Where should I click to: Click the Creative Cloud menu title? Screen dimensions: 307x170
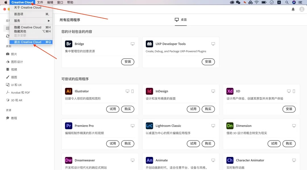[22, 2]
